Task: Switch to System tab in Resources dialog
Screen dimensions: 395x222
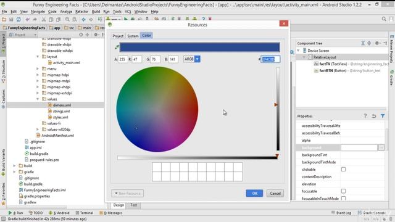Action: 133,36
